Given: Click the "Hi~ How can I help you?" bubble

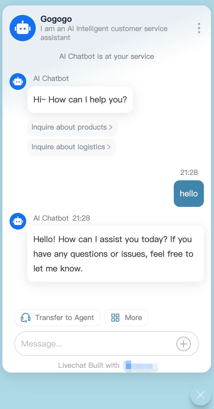Looking at the screenshot, I should 80,99.
